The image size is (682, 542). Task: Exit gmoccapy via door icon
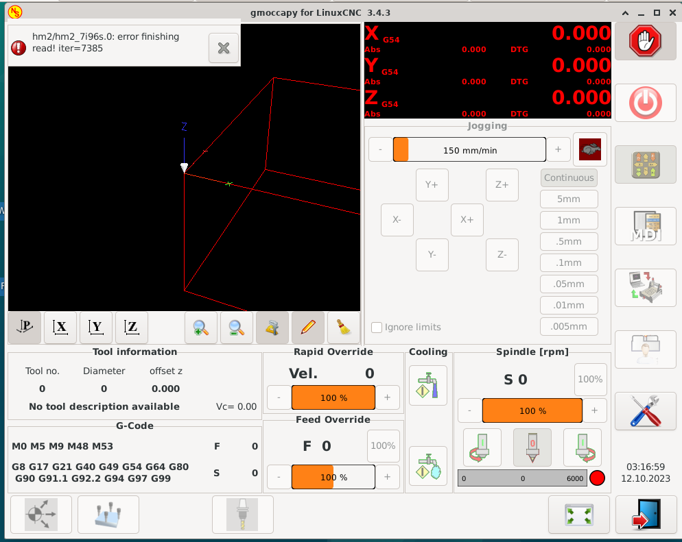pyautogui.click(x=646, y=515)
